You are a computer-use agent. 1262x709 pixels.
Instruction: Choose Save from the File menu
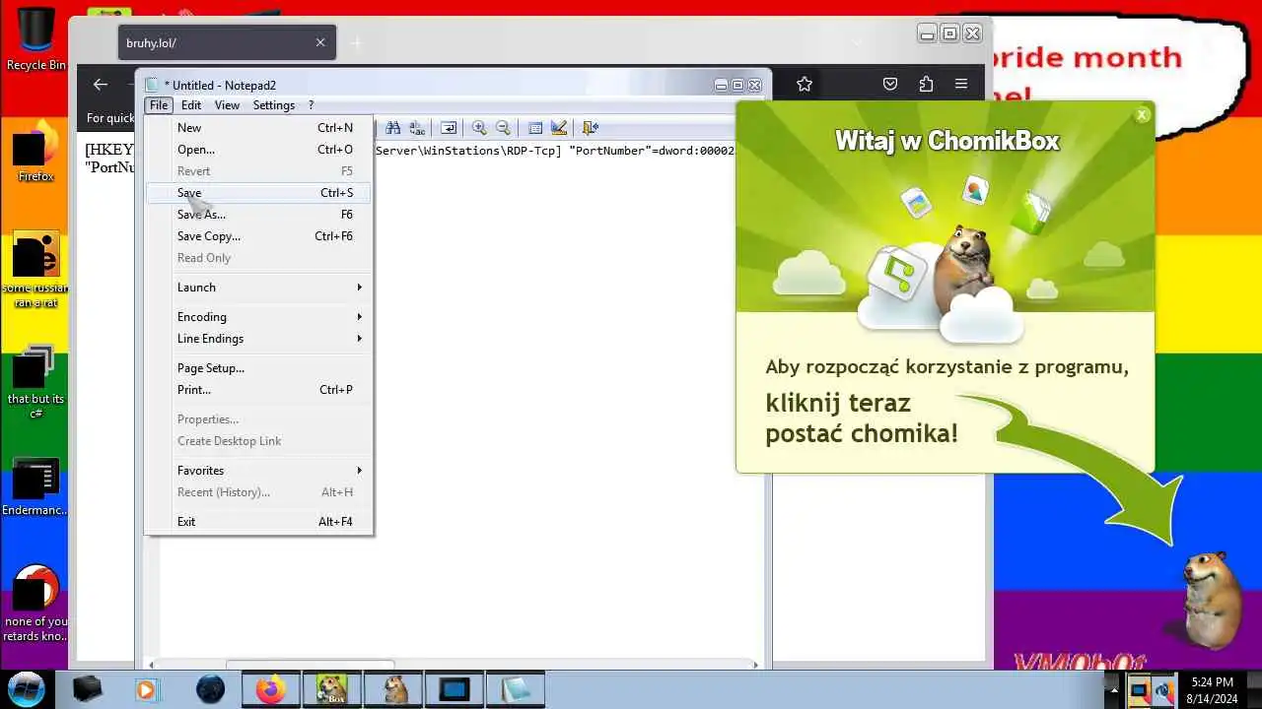[259, 193]
